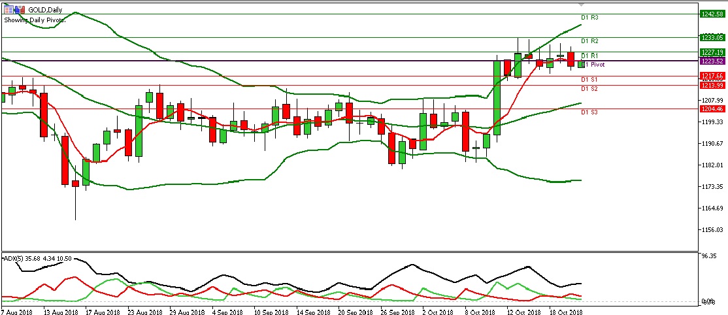Click the 1156.03 price axis value
This screenshot has height=315, width=728.
pos(713,229)
